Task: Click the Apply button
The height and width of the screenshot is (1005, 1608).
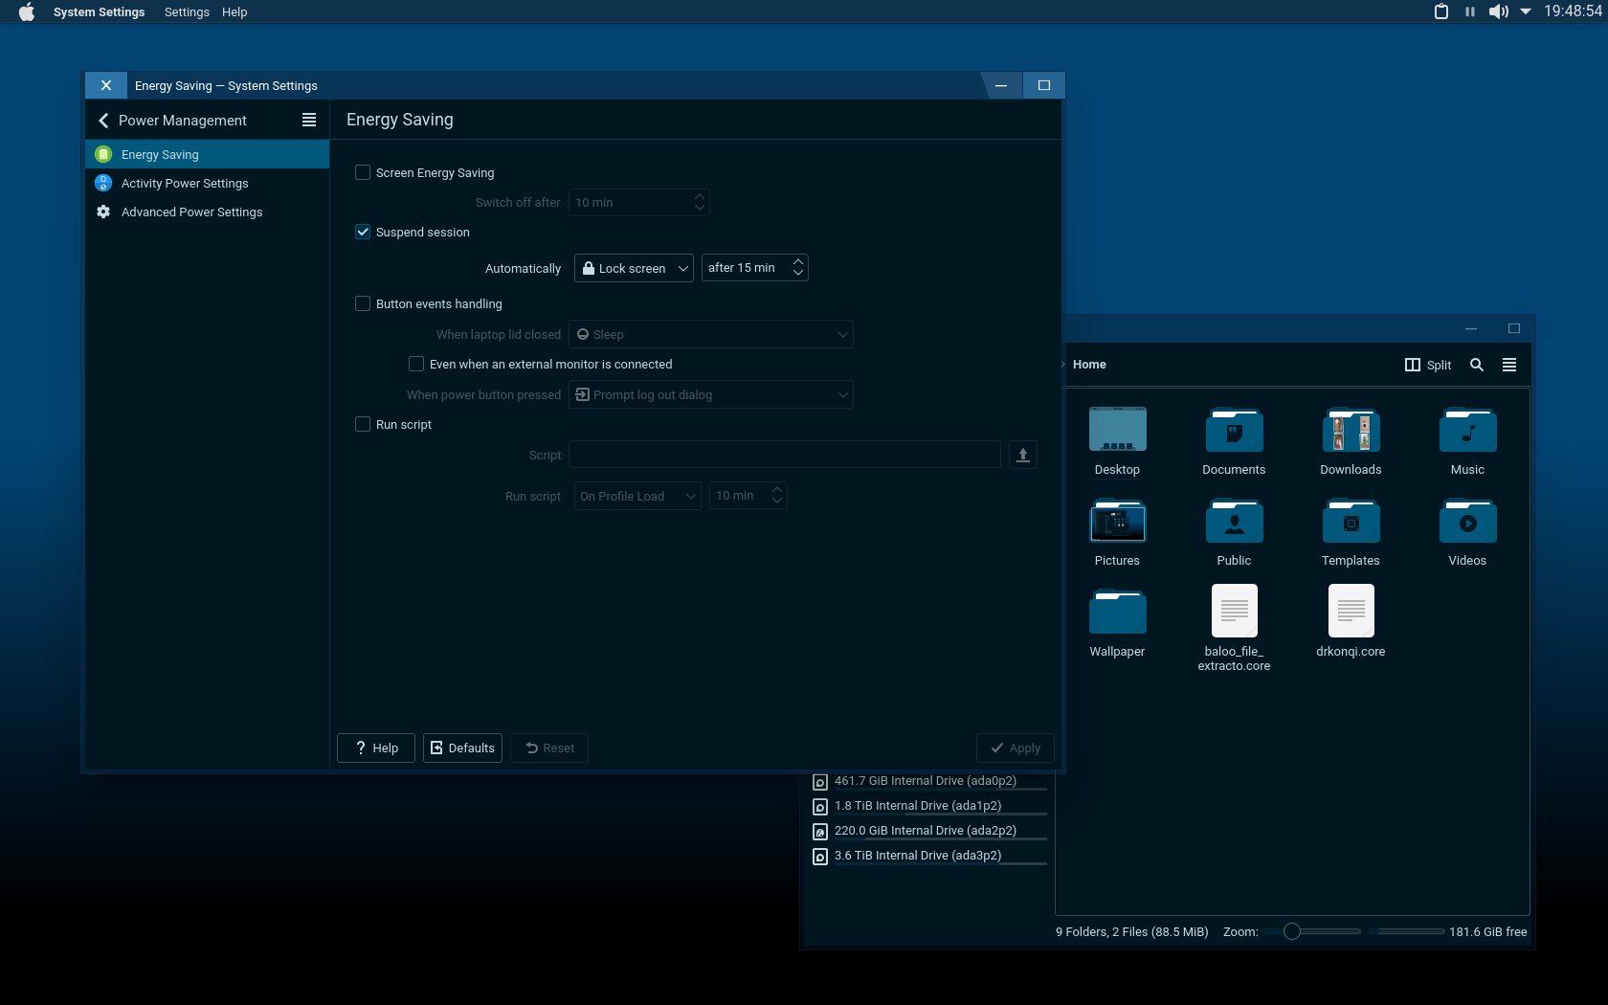Action: click(1015, 748)
